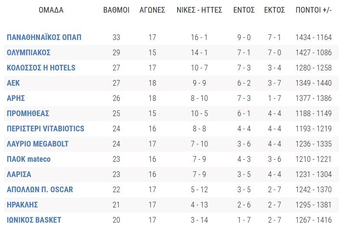The height and width of the screenshot is (227, 339).
Task: Open the ΠΑΝΑΘΗΝΑΪΚΟΣ ΟΠΑΠ team link
Action: click(44, 37)
